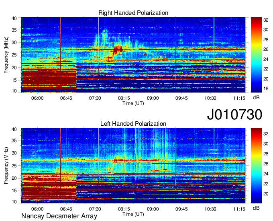Click the "Right Handed Polarization" plot title
This screenshot has width=273, height=221.
point(133,13)
